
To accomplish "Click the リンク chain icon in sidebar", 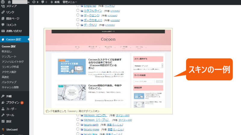I will [3, 12].
